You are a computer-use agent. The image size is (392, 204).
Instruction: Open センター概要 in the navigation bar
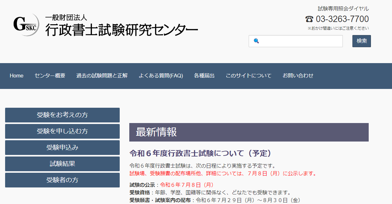50,76
